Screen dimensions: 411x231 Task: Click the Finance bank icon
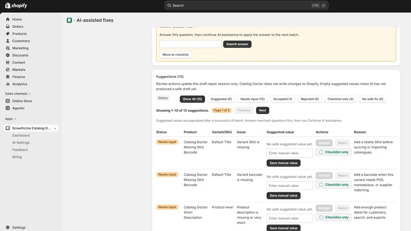(x=8, y=76)
